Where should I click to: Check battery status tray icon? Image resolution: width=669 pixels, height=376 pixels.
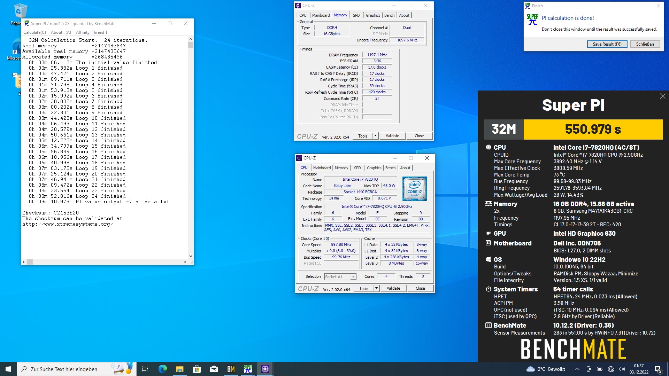(599, 369)
